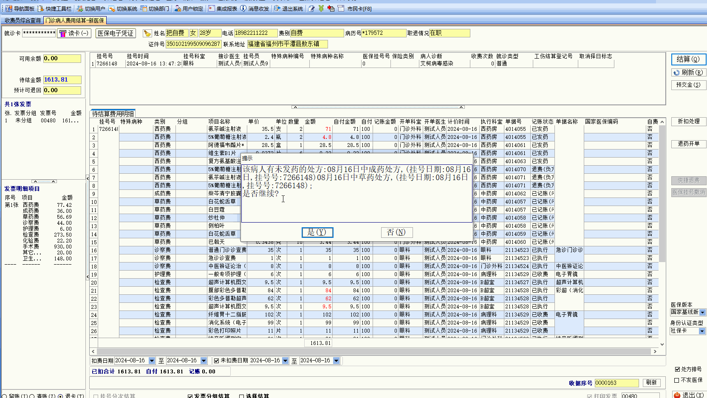Image resolution: width=707 pixels, height=398 pixels.
Task: Click the horizontal scrollbar of the fee table
Action: (x=374, y=351)
